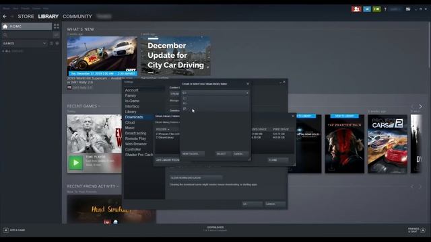
Task: Click SELECT in folder dialog
Action: 223,154
